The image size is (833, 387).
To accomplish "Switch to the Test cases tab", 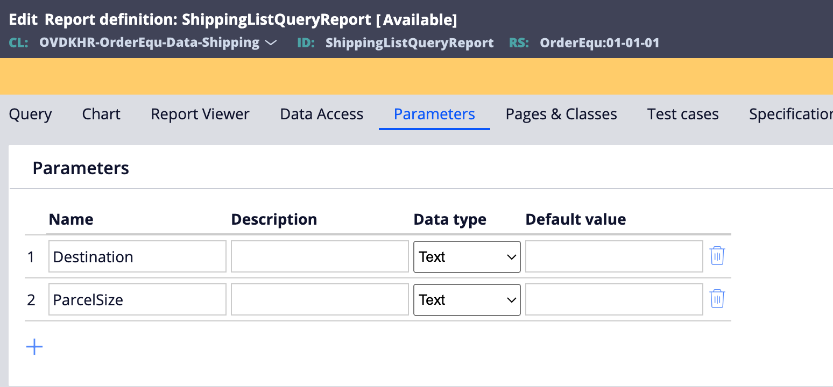I will 682,114.
